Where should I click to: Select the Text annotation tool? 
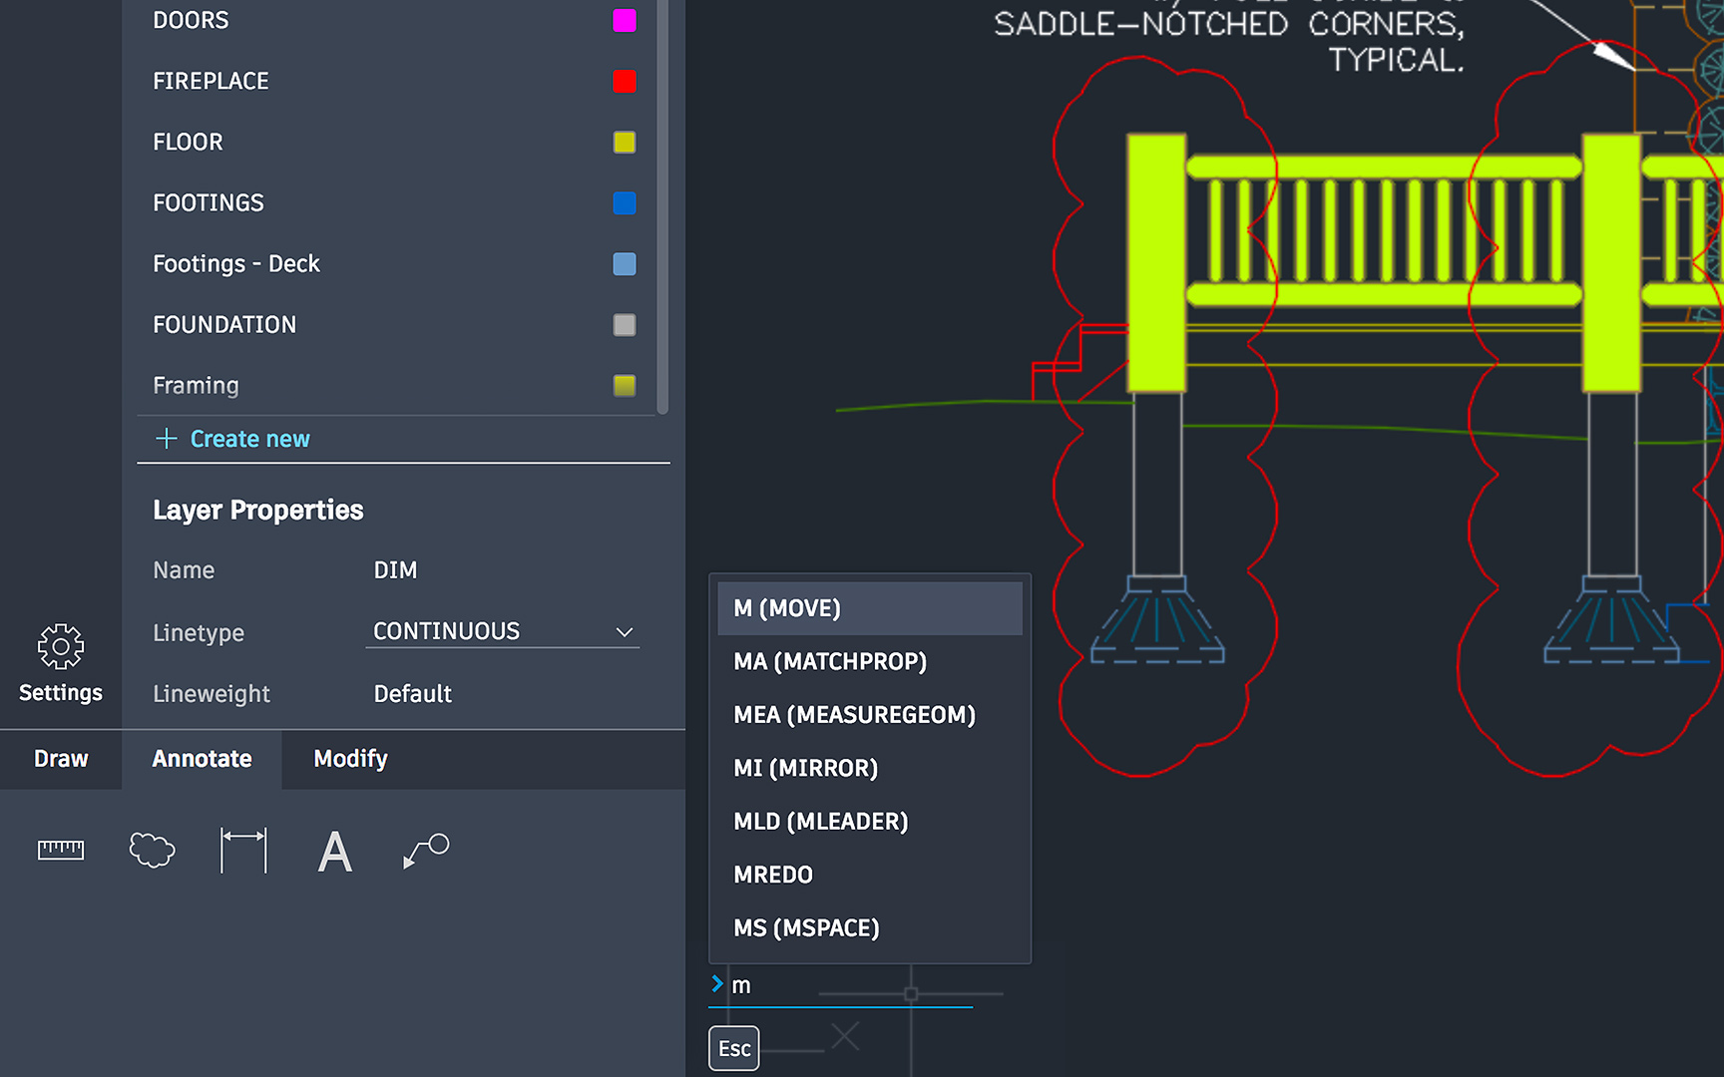pyautogui.click(x=334, y=852)
